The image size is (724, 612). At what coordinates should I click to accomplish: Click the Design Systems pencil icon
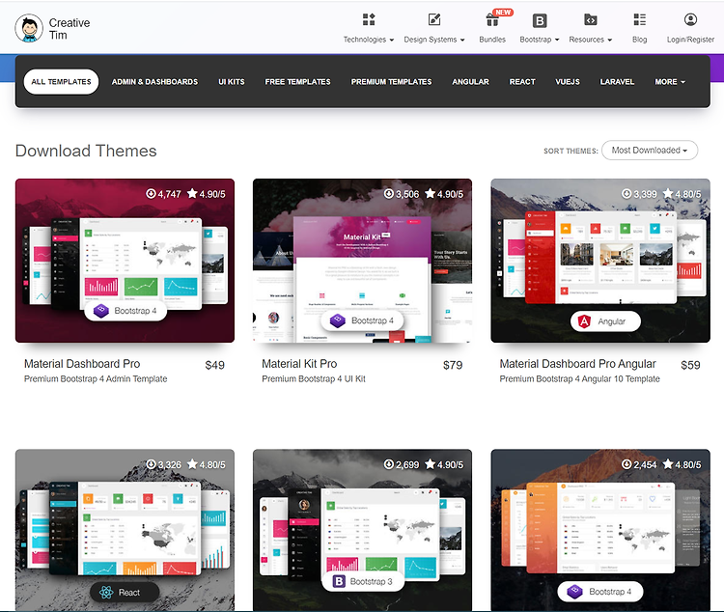[434, 19]
